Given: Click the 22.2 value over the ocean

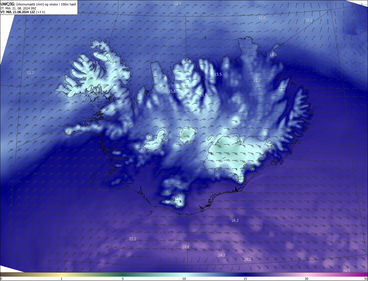Looking at the screenshot, I should pyautogui.click(x=133, y=239).
